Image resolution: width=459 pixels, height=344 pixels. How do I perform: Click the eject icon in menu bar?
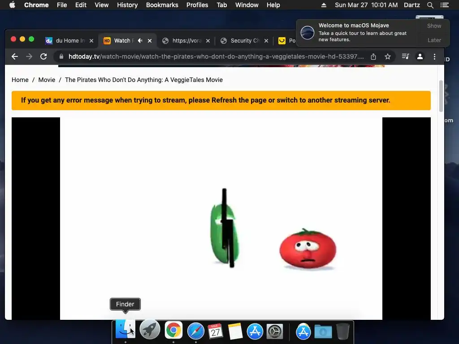pyautogui.click(x=324, y=5)
